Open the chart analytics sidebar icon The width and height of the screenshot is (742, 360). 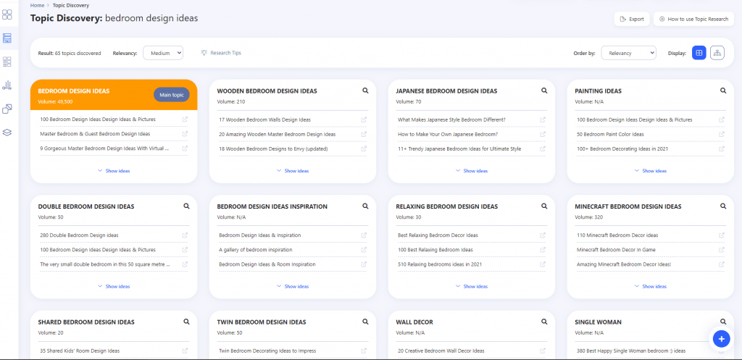[x=7, y=85]
